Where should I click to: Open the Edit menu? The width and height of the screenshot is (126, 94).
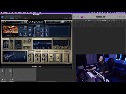coord(12,13)
